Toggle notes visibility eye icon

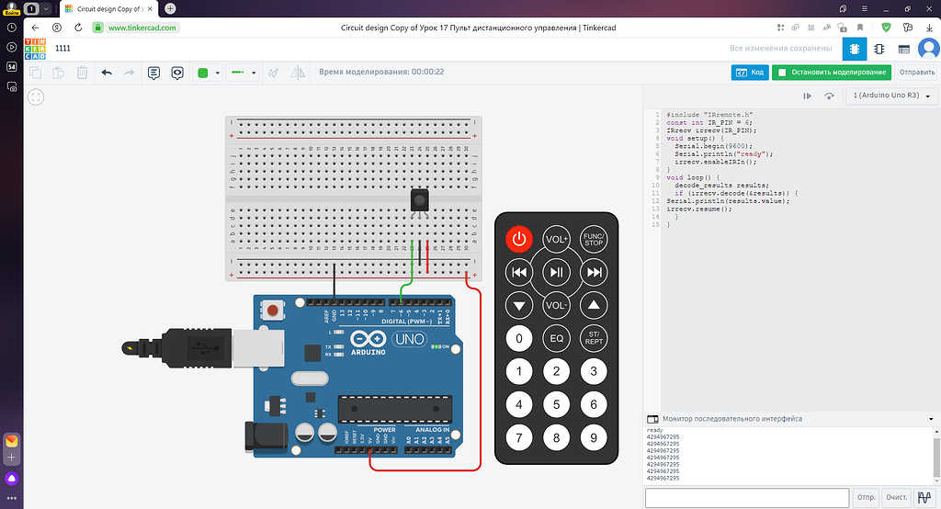176,72
